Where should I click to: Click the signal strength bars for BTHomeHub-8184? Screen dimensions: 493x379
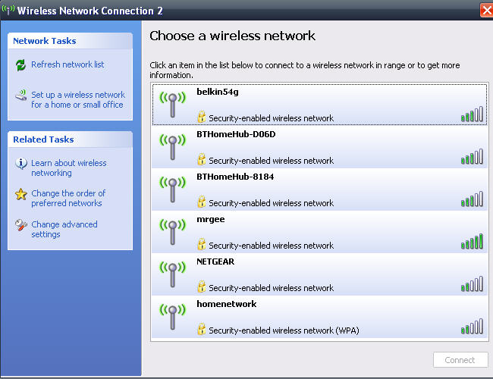tap(472, 199)
